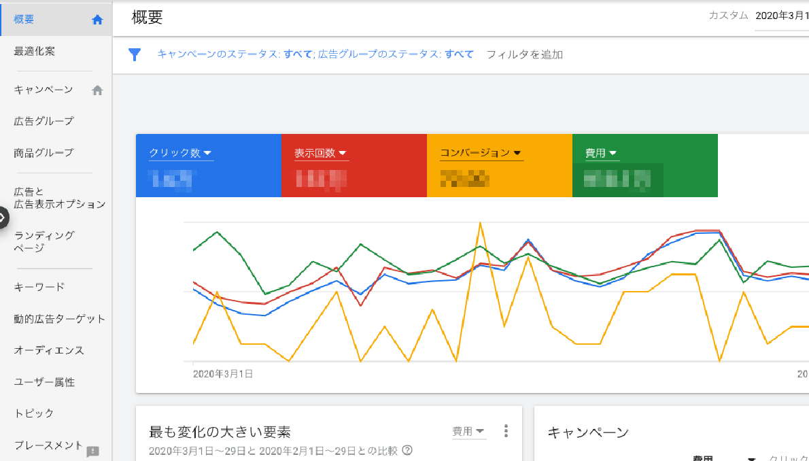Open the 概要 overview menu item
Image resolution: width=809 pixels, height=461 pixels.
point(56,20)
